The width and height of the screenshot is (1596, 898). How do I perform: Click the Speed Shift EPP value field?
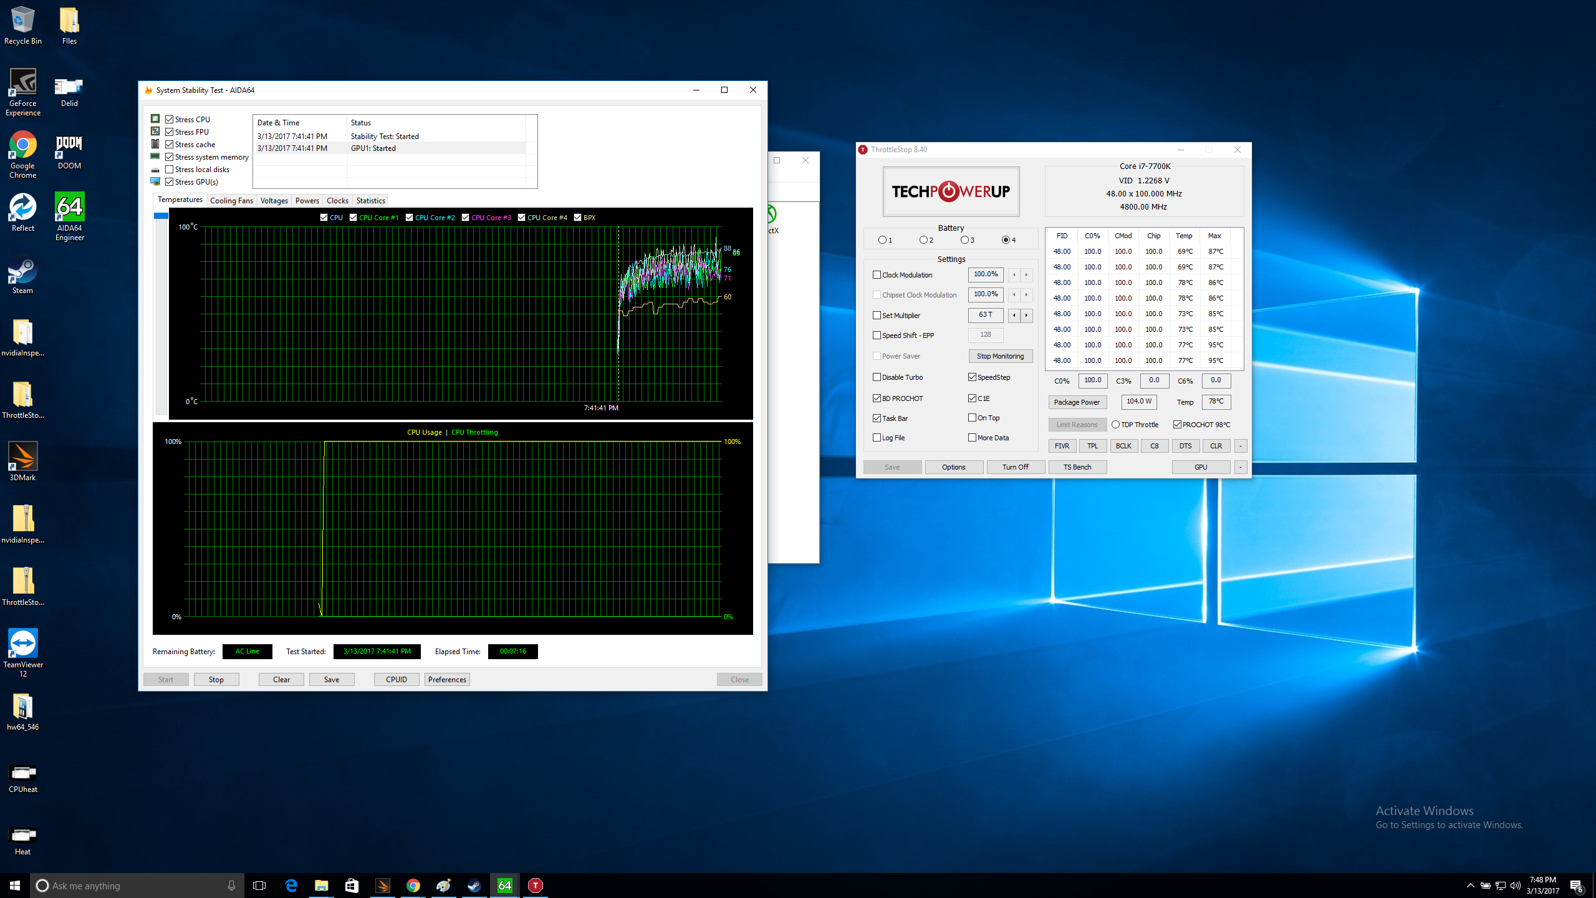point(986,336)
